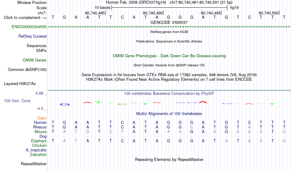This screenshot has height=171, width=291.
Task: Click the GENCODE V50lift37 track title
Action: pyautogui.click(x=169, y=22)
